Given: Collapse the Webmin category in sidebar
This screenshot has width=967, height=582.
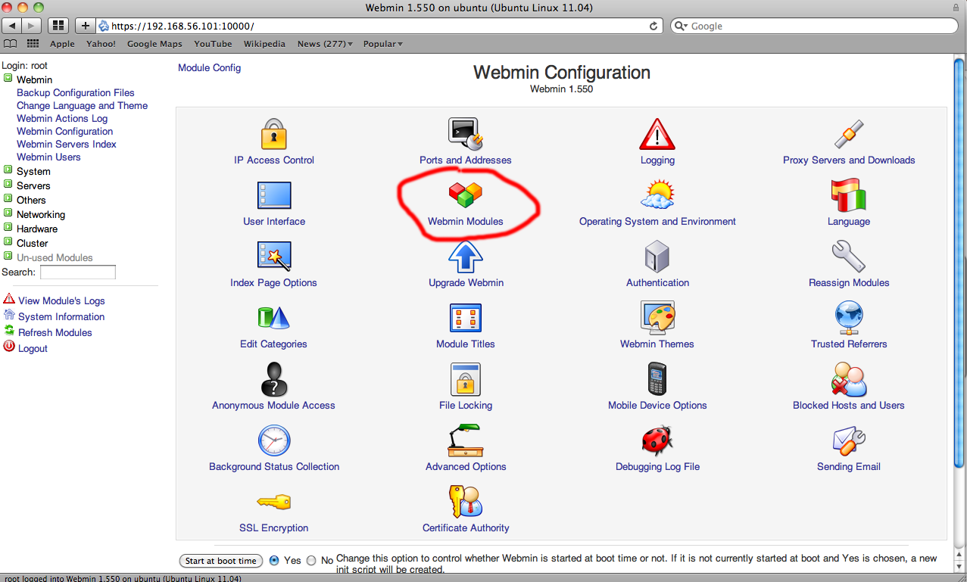Looking at the screenshot, I should pyautogui.click(x=8, y=79).
